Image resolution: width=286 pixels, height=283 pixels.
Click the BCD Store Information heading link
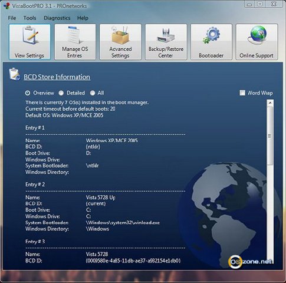click(57, 77)
